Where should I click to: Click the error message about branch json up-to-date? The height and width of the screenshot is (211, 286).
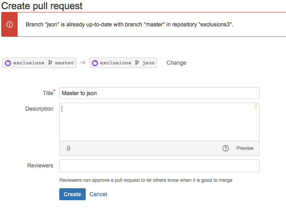pyautogui.click(x=129, y=24)
